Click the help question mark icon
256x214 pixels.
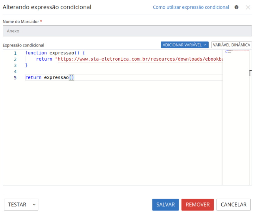click(x=237, y=7)
